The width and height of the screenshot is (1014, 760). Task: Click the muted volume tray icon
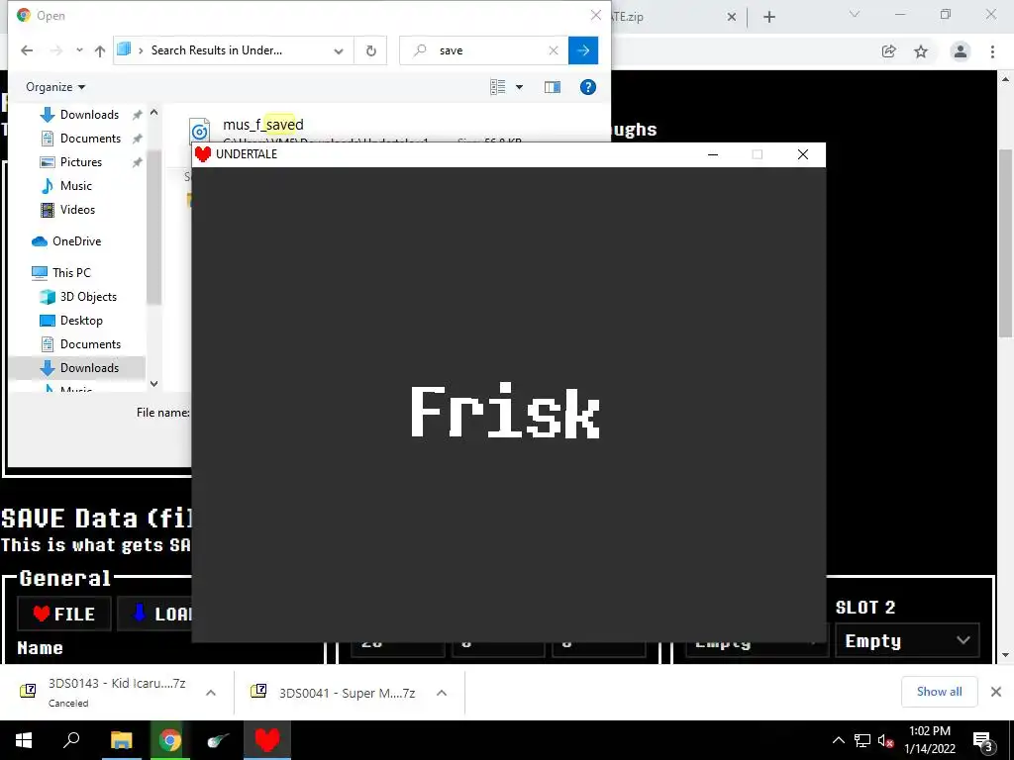click(886, 740)
